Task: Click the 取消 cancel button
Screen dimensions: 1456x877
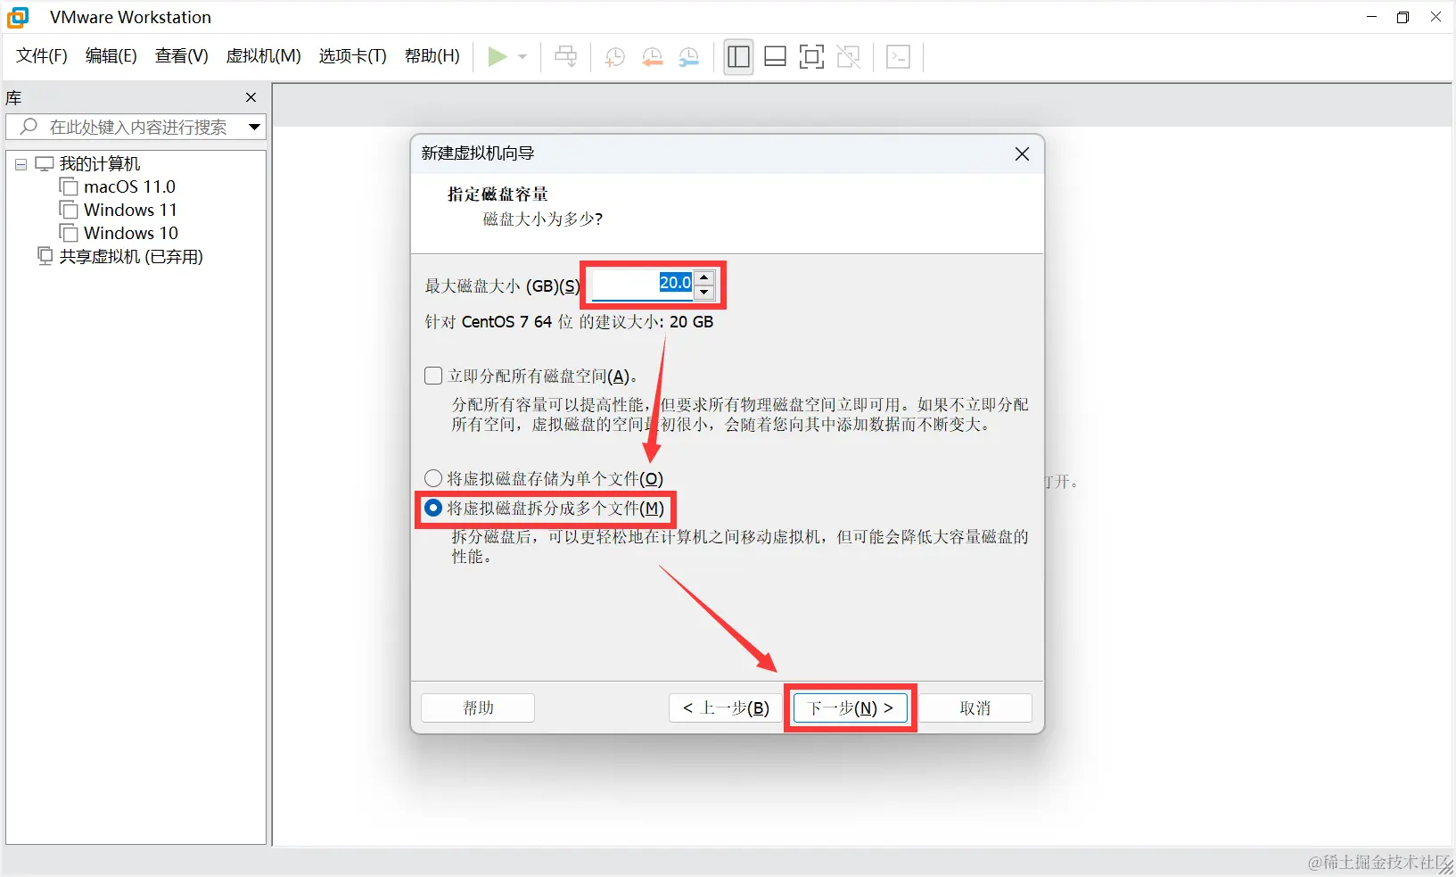Action: point(975,707)
